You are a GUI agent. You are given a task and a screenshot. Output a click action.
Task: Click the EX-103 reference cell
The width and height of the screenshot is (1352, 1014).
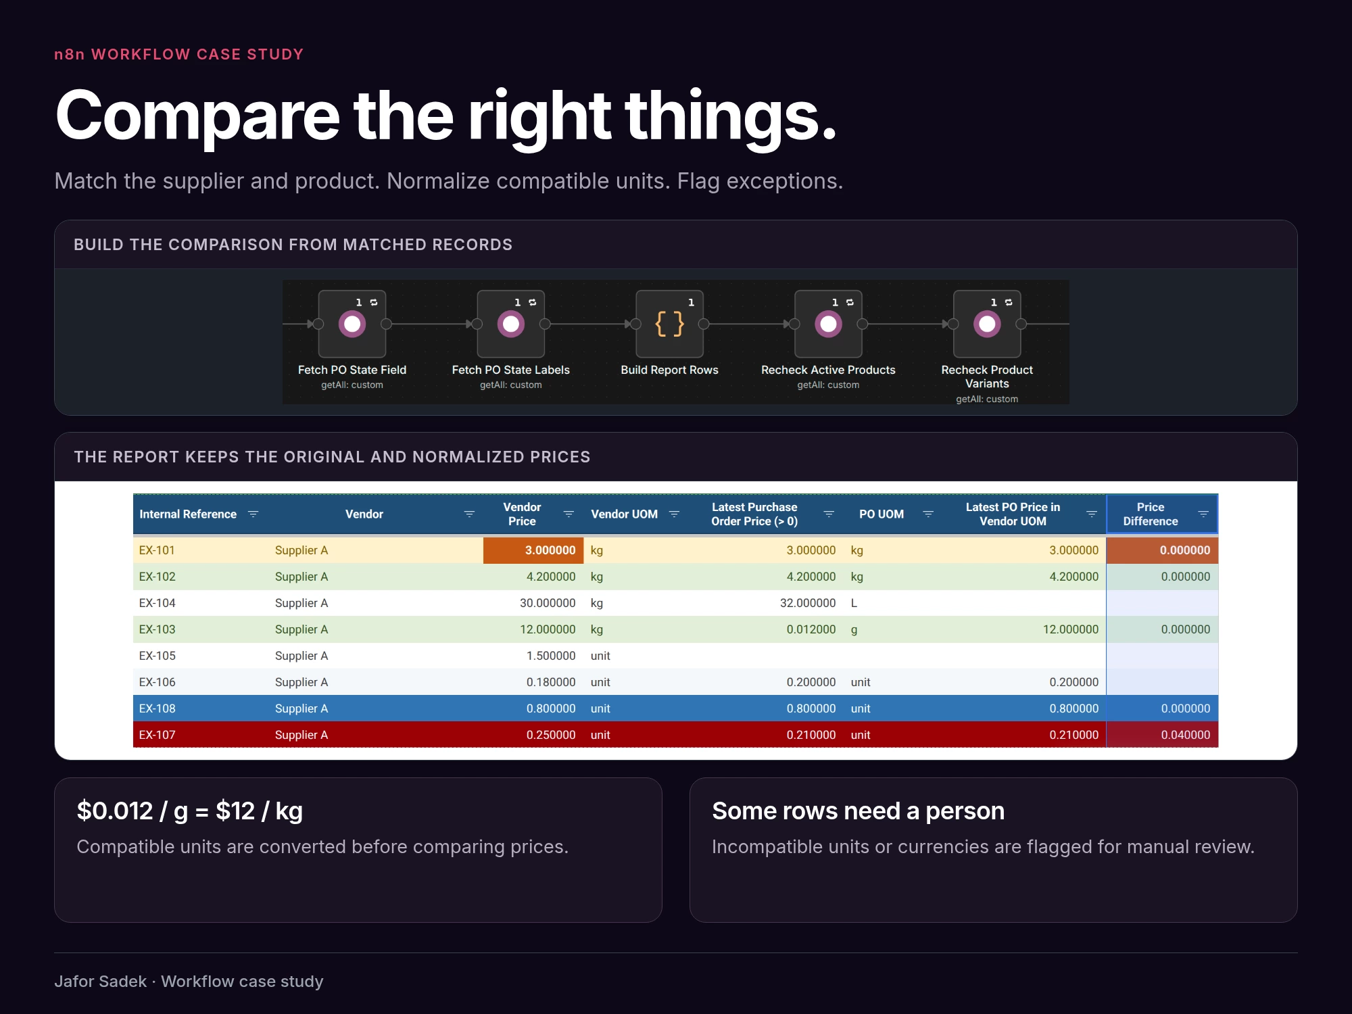(x=201, y=629)
